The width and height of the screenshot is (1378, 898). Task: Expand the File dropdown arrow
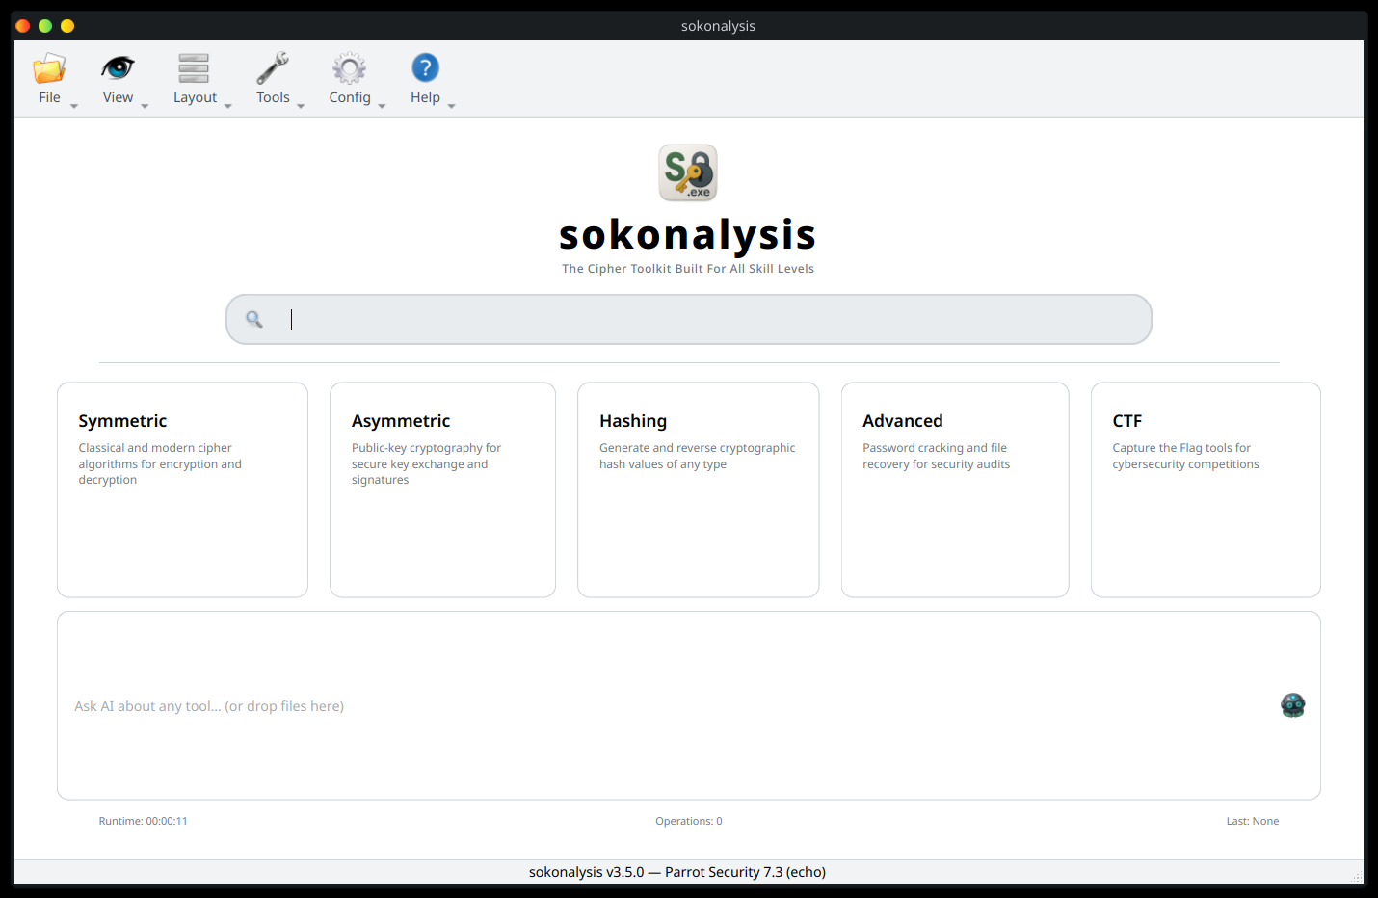coord(74,106)
